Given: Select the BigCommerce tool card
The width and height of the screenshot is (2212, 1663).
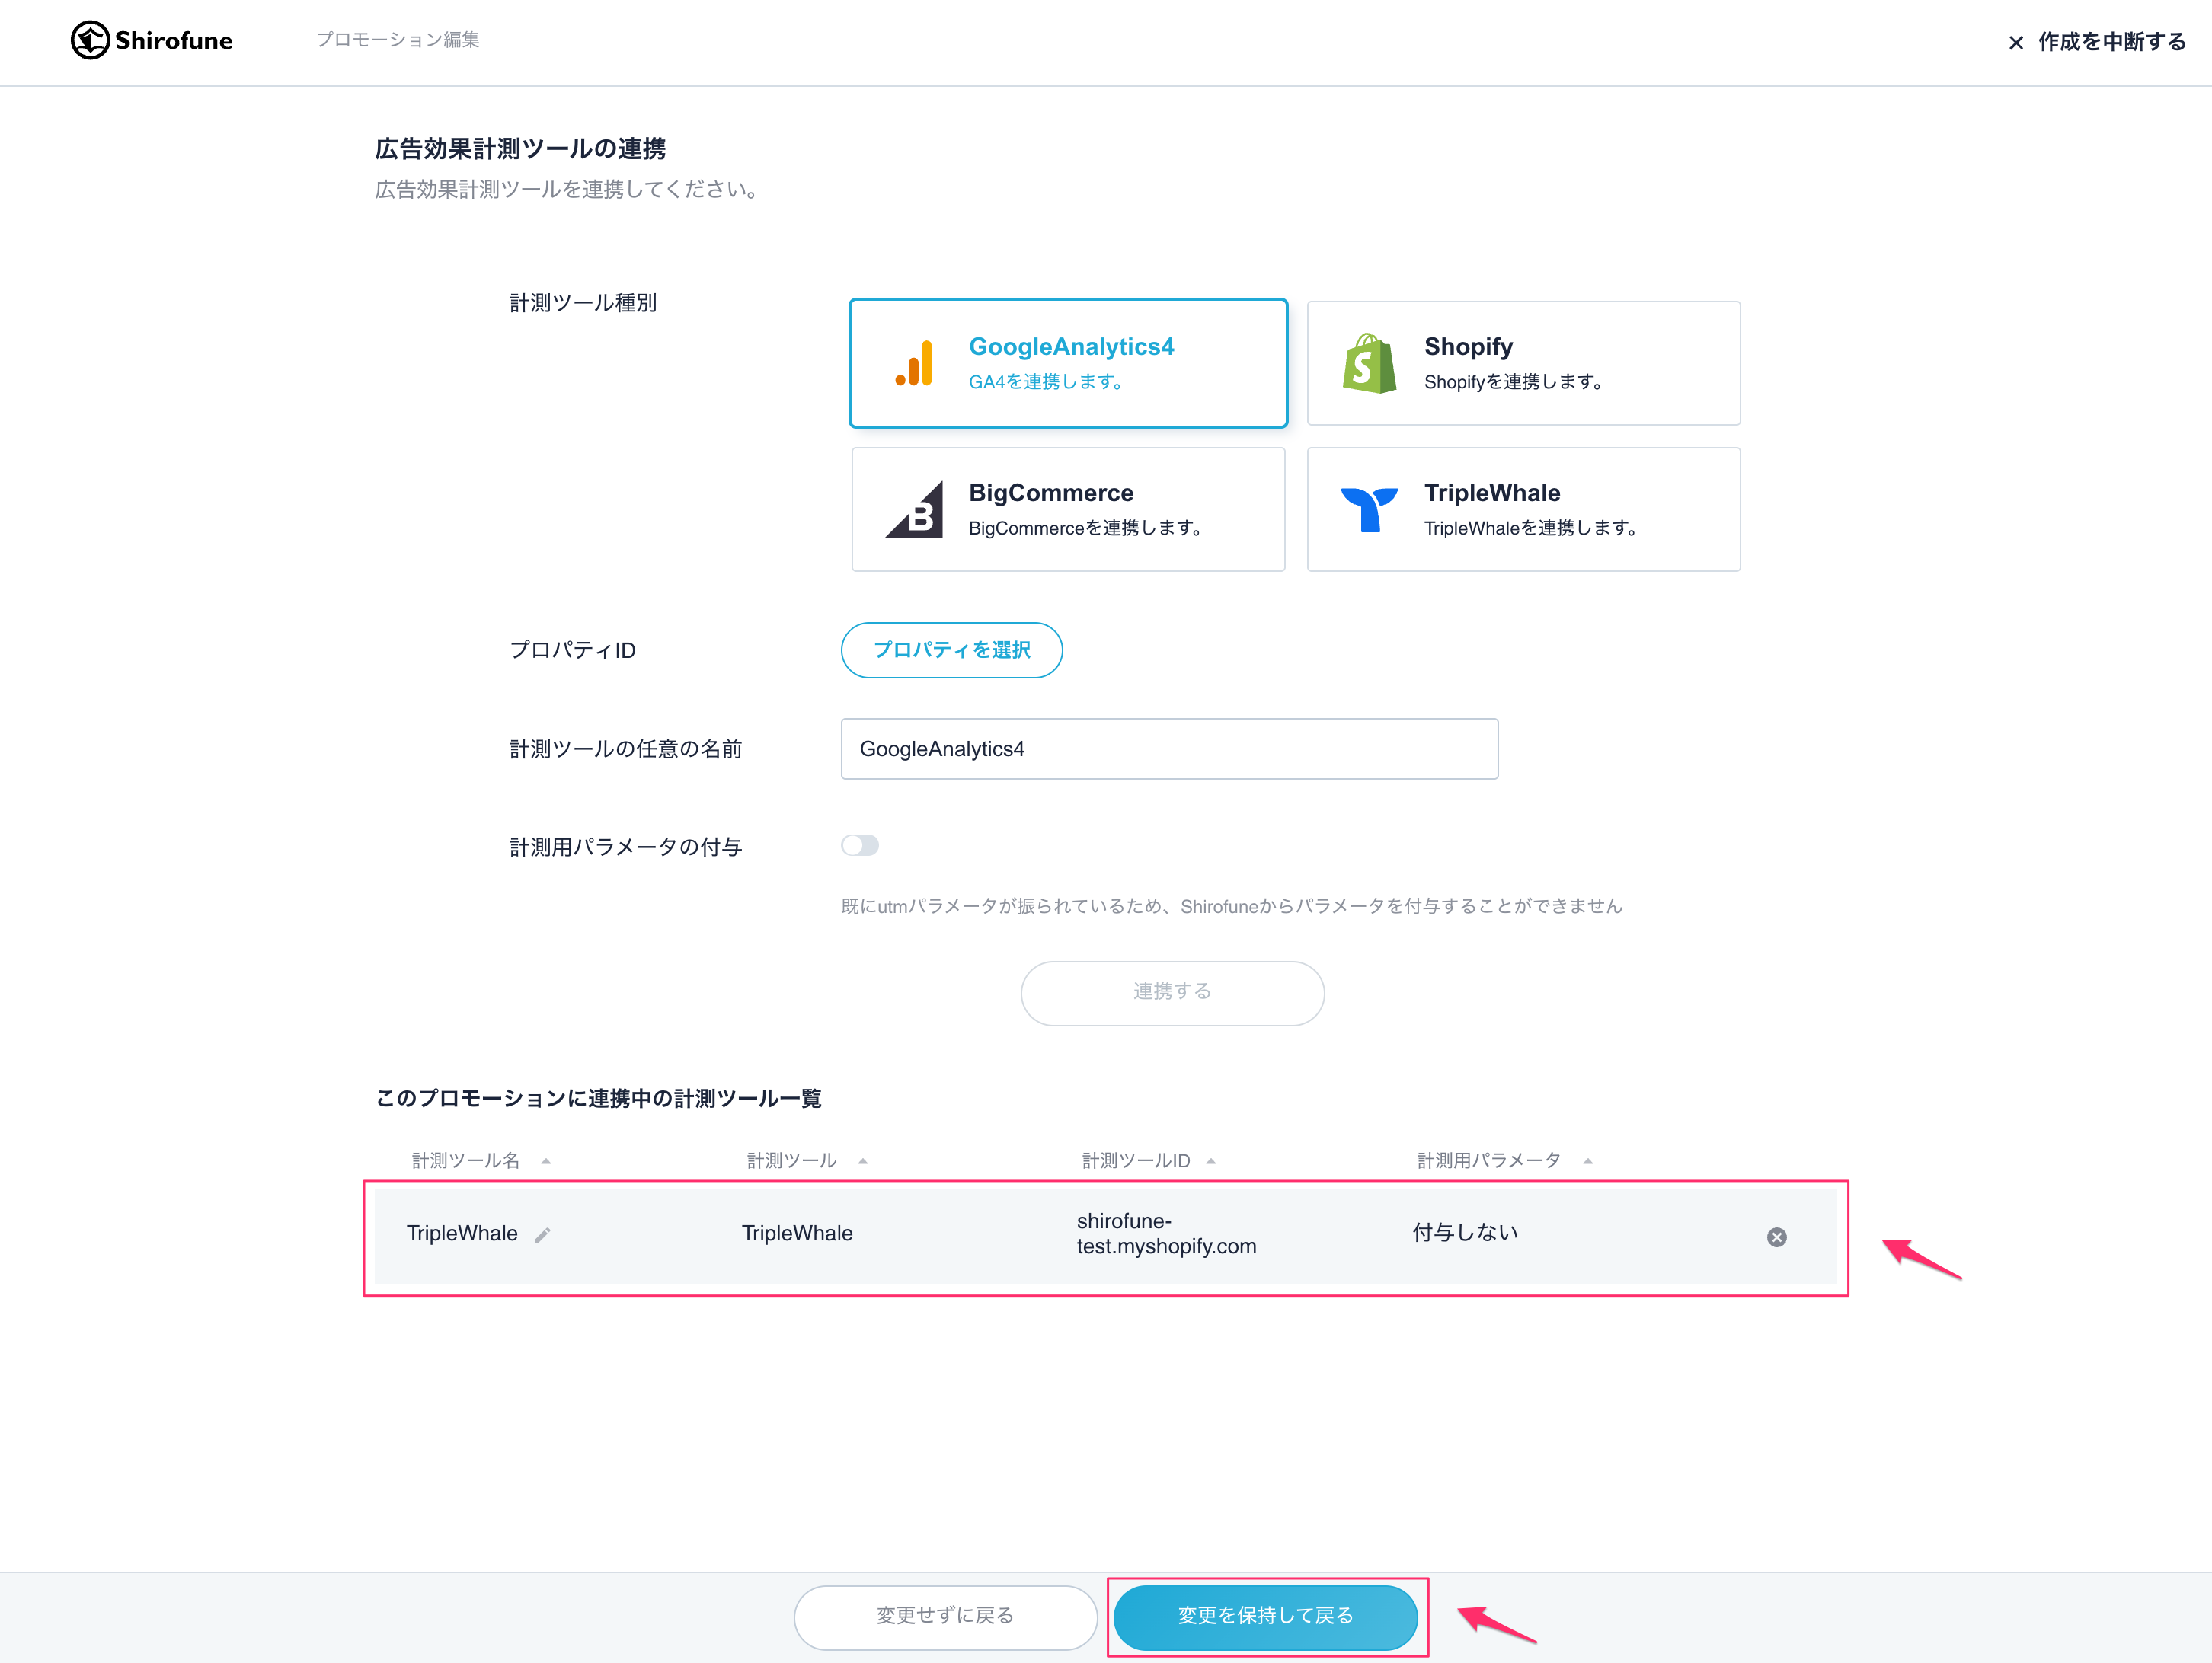Looking at the screenshot, I should (1068, 509).
